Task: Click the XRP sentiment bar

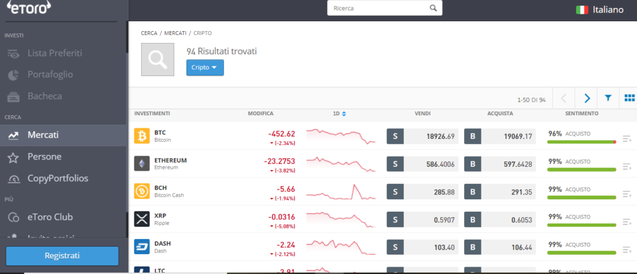Action: pyautogui.click(x=582, y=225)
